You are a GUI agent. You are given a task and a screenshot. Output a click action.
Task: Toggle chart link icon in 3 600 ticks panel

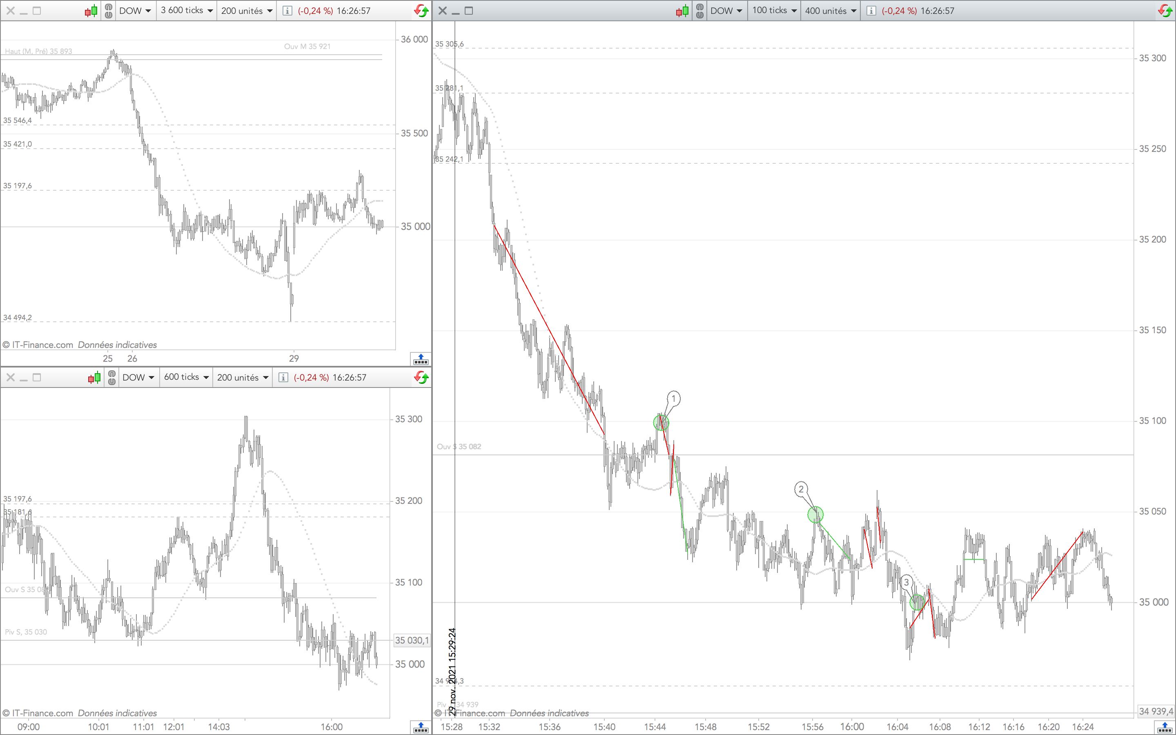108,11
